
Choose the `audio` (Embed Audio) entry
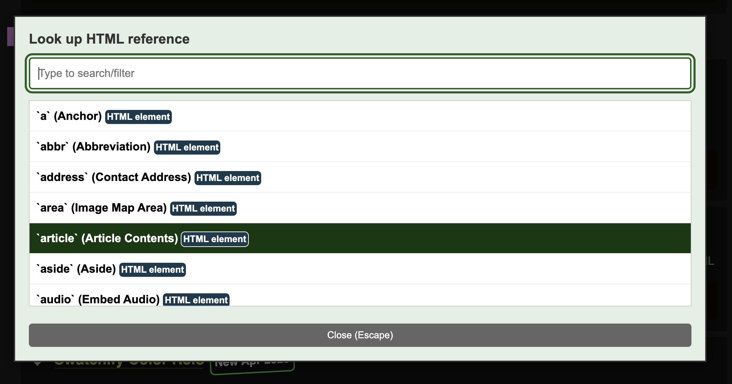pos(360,295)
